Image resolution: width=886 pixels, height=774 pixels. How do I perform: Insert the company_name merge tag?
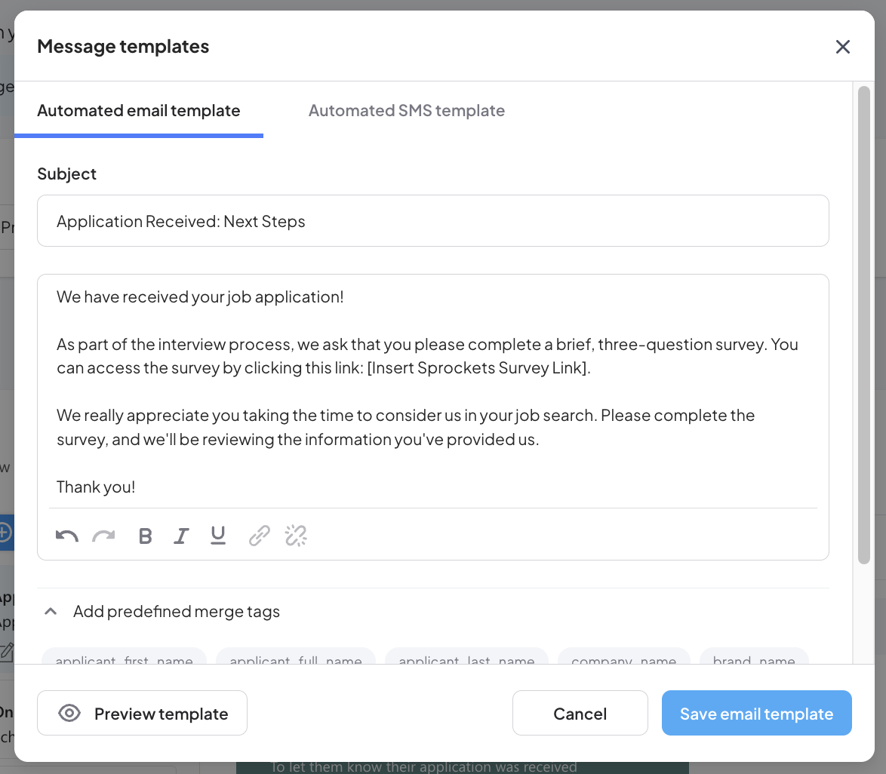click(x=624, y=659)
